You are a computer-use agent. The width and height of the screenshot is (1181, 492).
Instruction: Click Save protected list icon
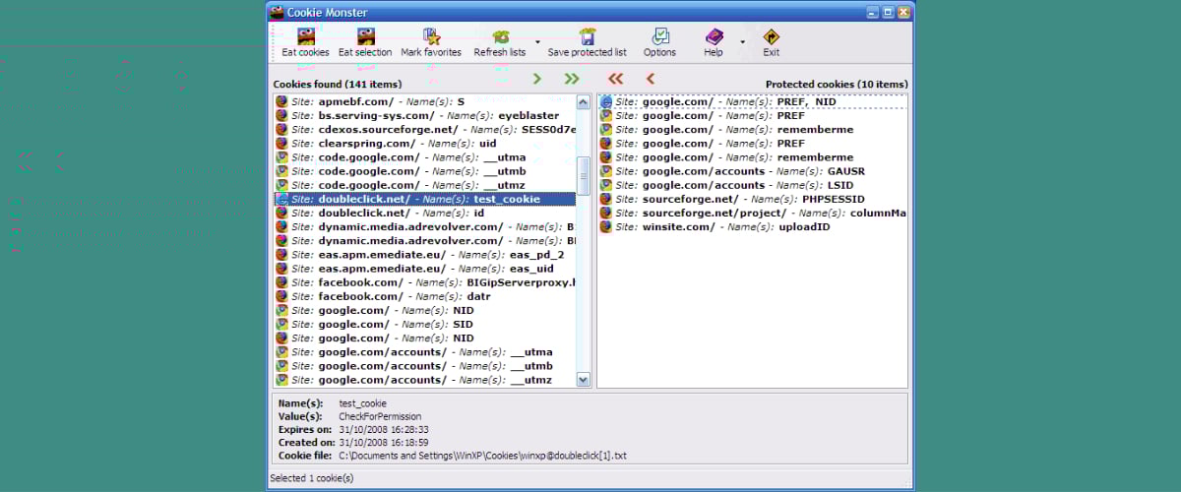(x=588, y=37)
